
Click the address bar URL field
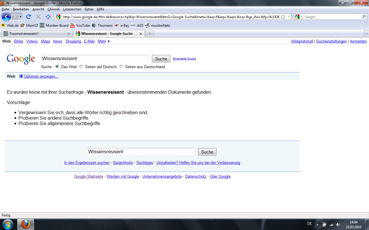click(x=171, y=17)
